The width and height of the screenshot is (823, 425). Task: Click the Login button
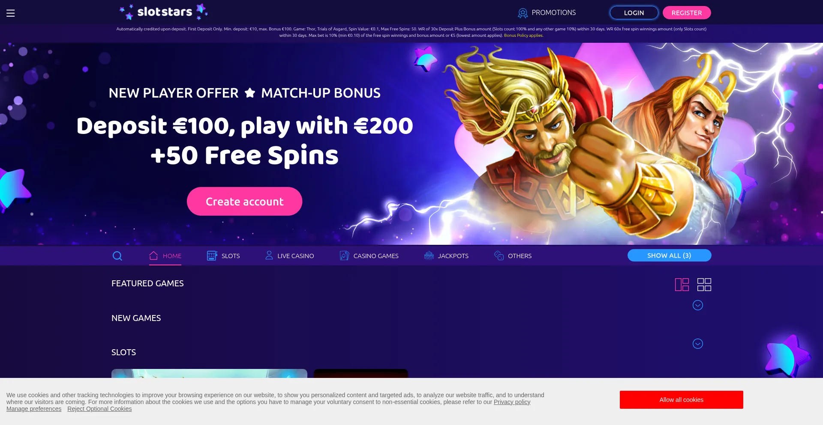coord(634,13)
